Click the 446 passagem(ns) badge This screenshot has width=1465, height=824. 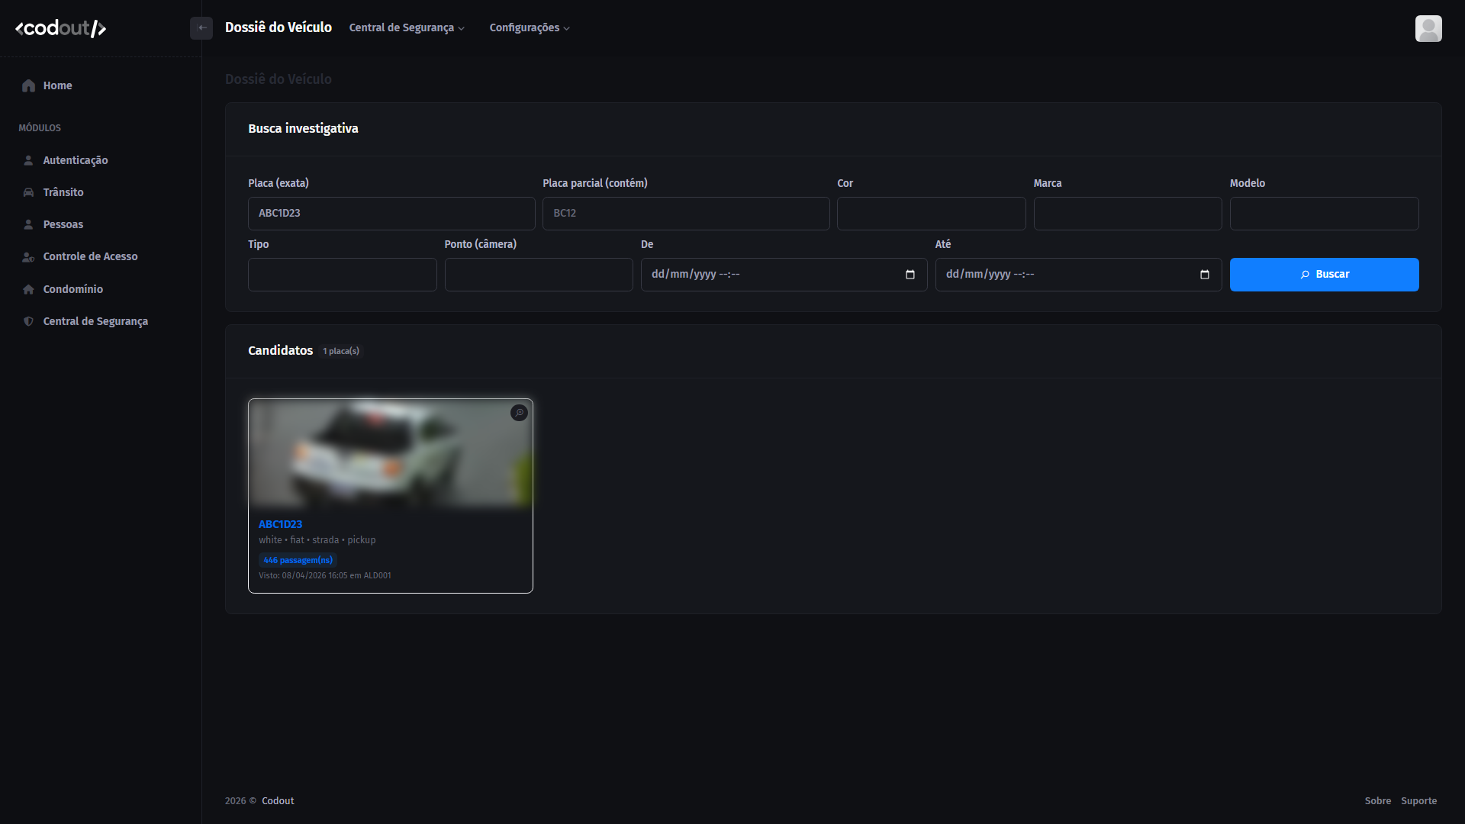(298, 560)
